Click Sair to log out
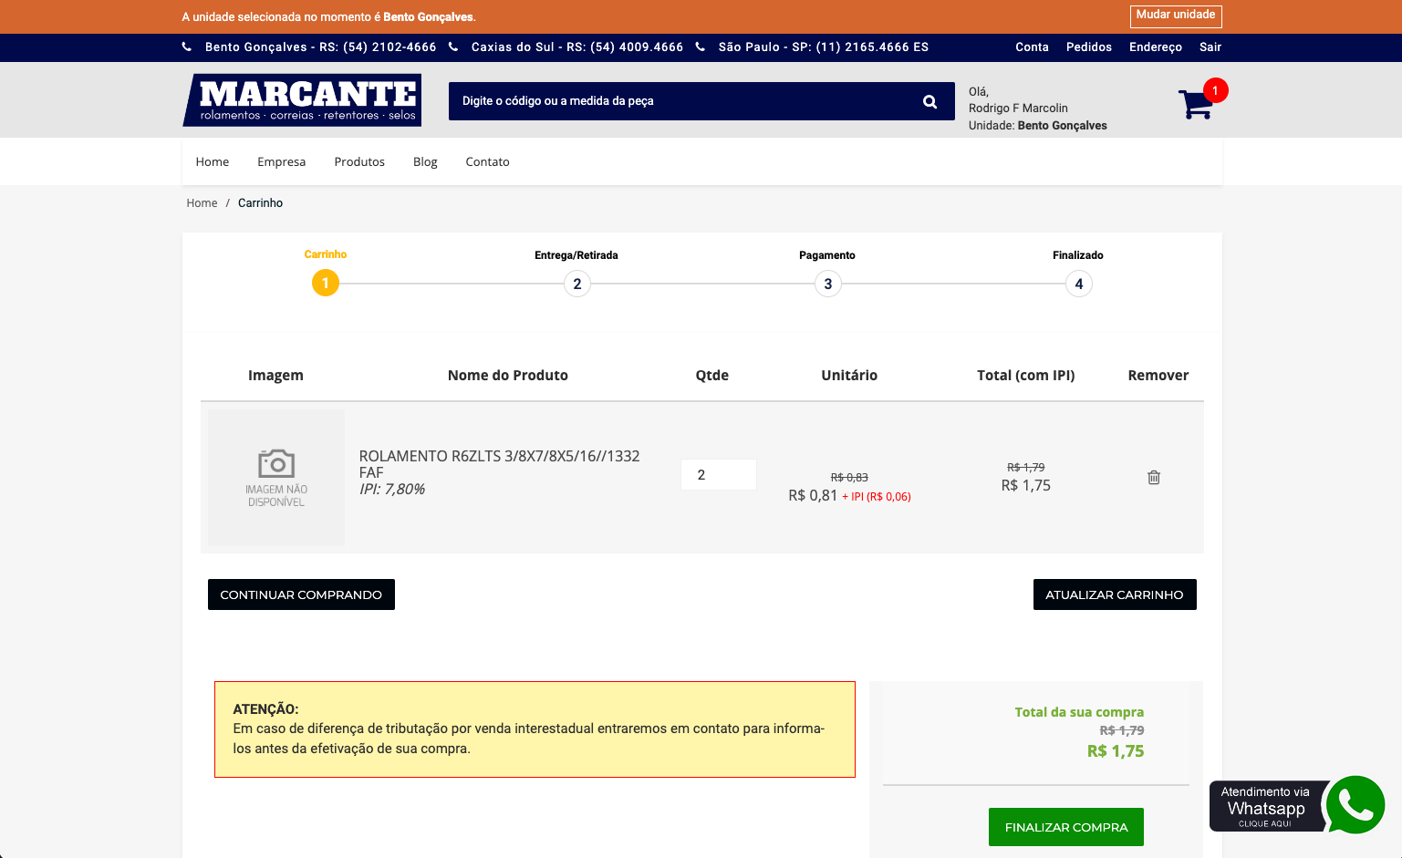 [x=1210, y=47]
